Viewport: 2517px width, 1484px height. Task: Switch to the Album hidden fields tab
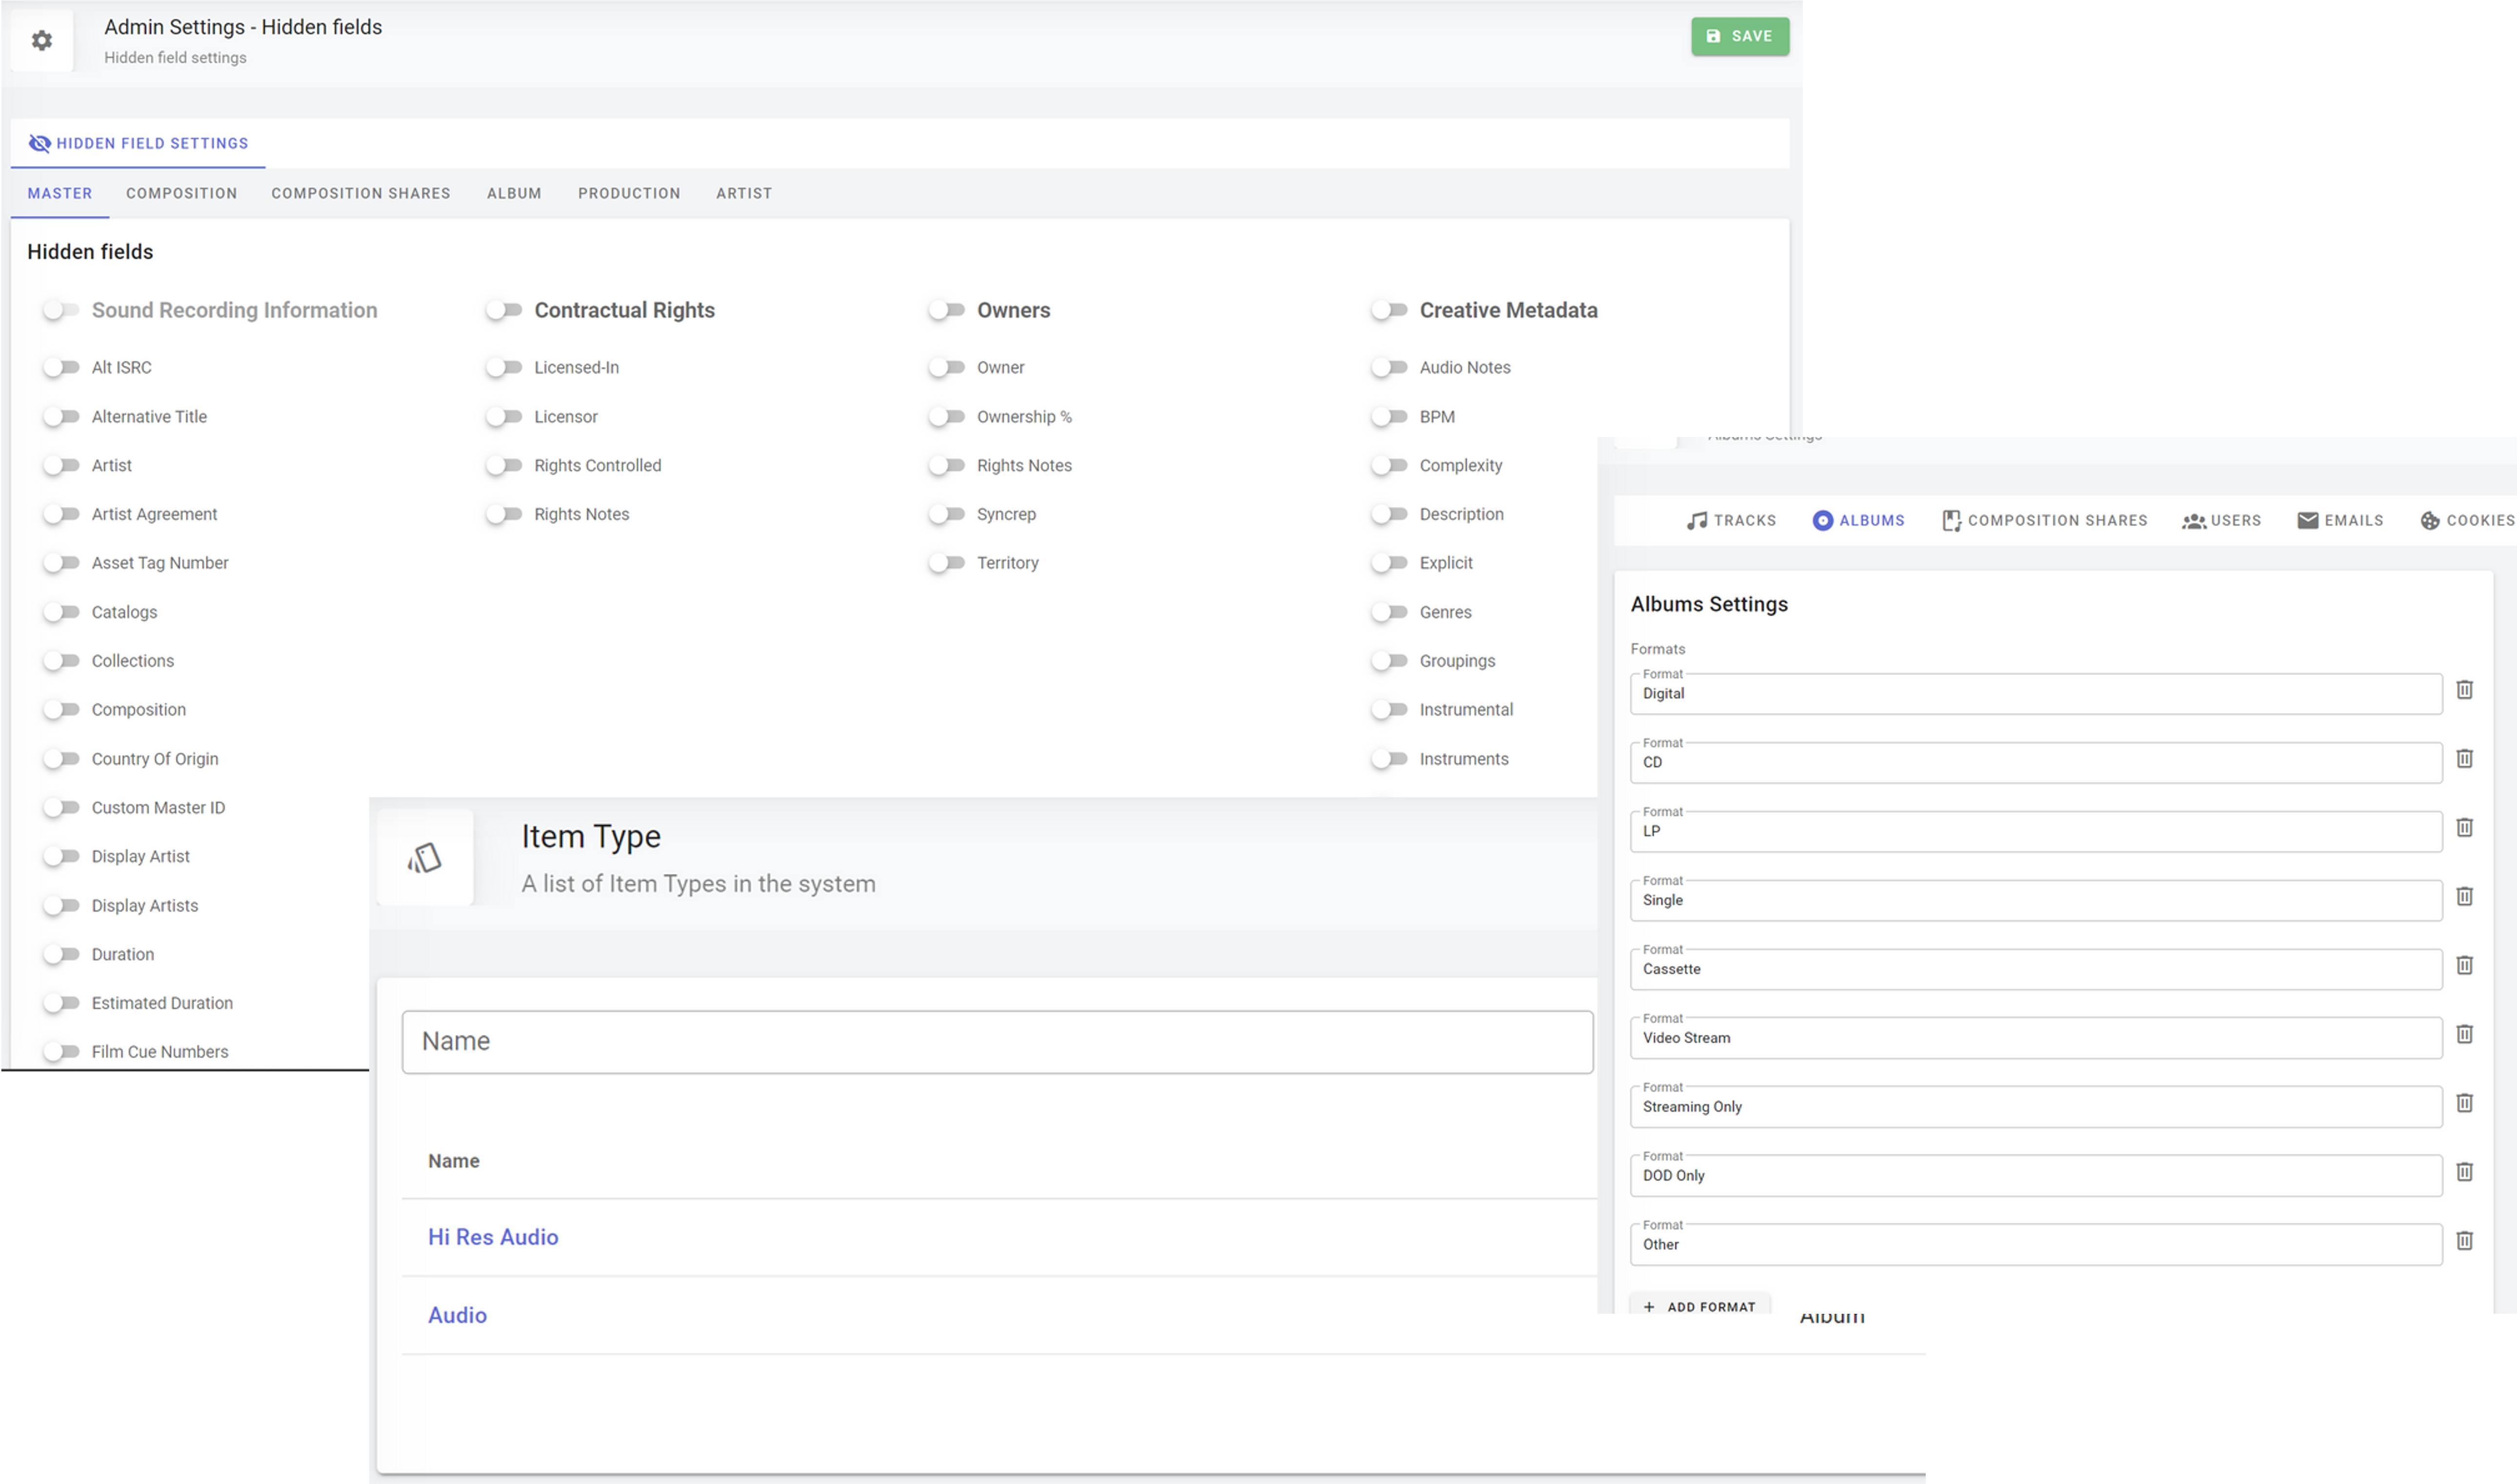[514, 193]
